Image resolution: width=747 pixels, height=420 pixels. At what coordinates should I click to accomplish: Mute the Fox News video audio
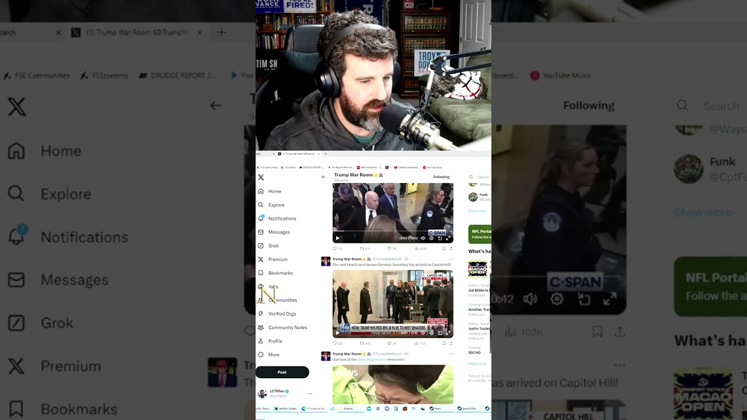pyautogui.click(x=423, y=333)
